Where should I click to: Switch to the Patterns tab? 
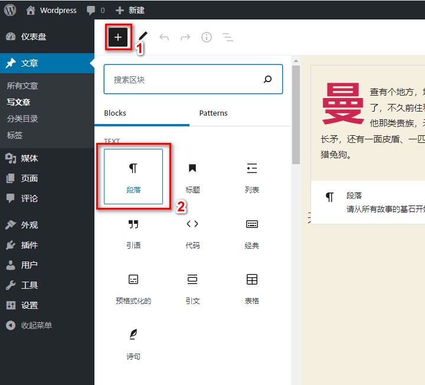click(x=213, y=113)
